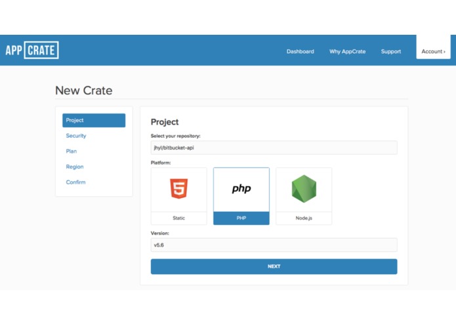
Task: Click the Project section heading
Action: (x=165, y=122)
